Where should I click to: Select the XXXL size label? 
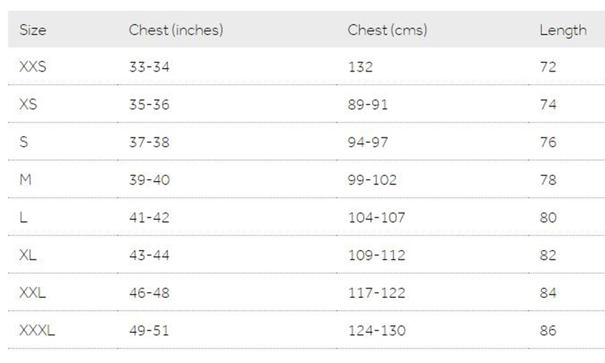(x=37, y=331)
